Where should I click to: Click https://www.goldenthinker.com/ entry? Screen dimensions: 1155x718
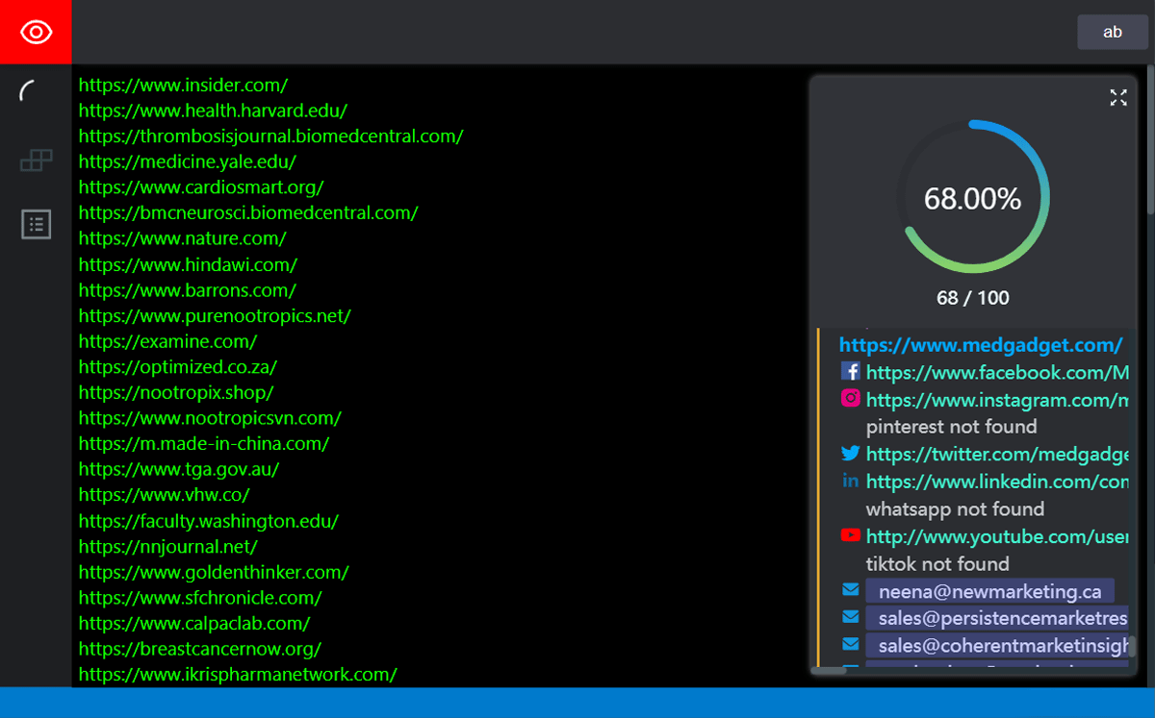(x=214, y=572)
